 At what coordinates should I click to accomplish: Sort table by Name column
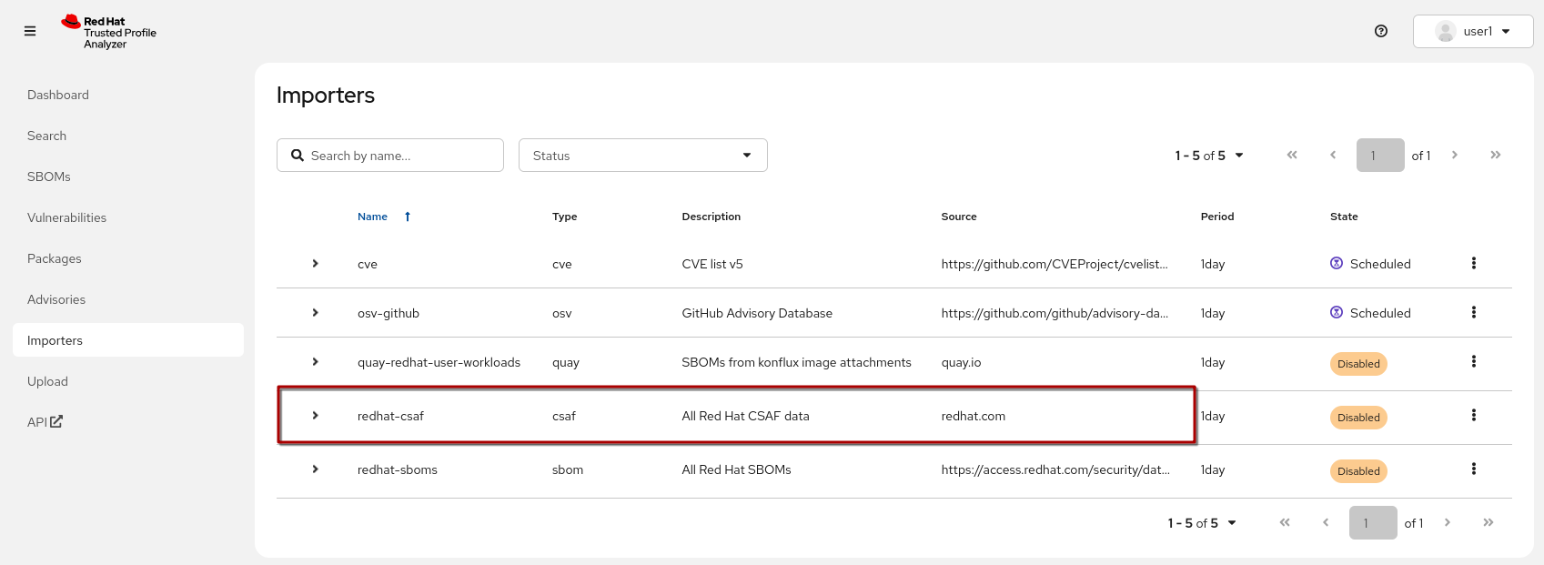pyautogui.click(x=373, y=217)
